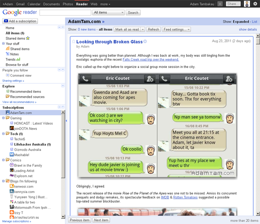Click the Yunyeen Yong favicon

12,197
